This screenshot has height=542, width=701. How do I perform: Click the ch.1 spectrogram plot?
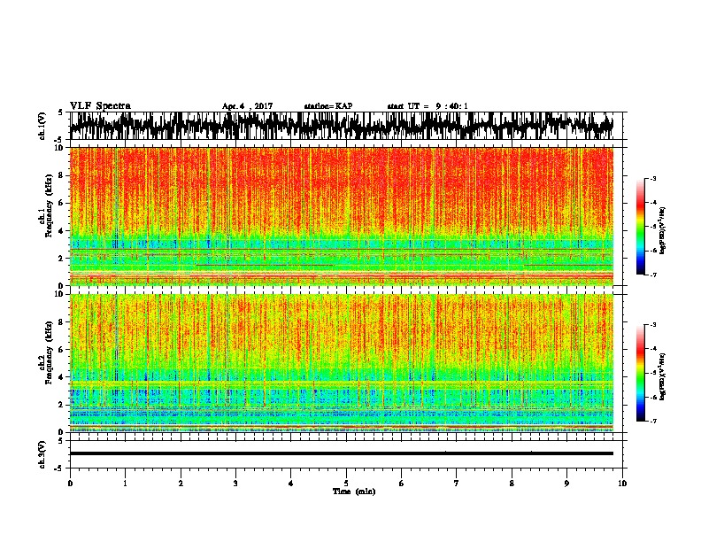341,216
